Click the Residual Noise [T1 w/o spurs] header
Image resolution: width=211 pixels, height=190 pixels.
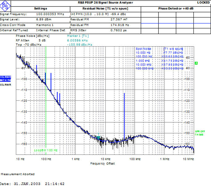[x=105, y=8]
